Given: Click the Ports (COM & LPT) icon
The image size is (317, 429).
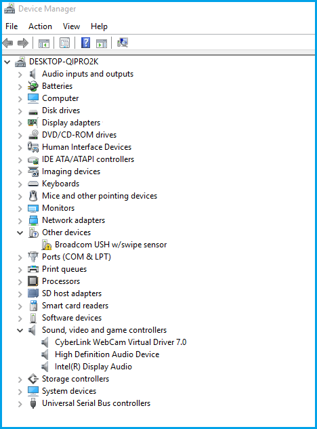Looking at the screenshot, I should [x=33, y=257].
